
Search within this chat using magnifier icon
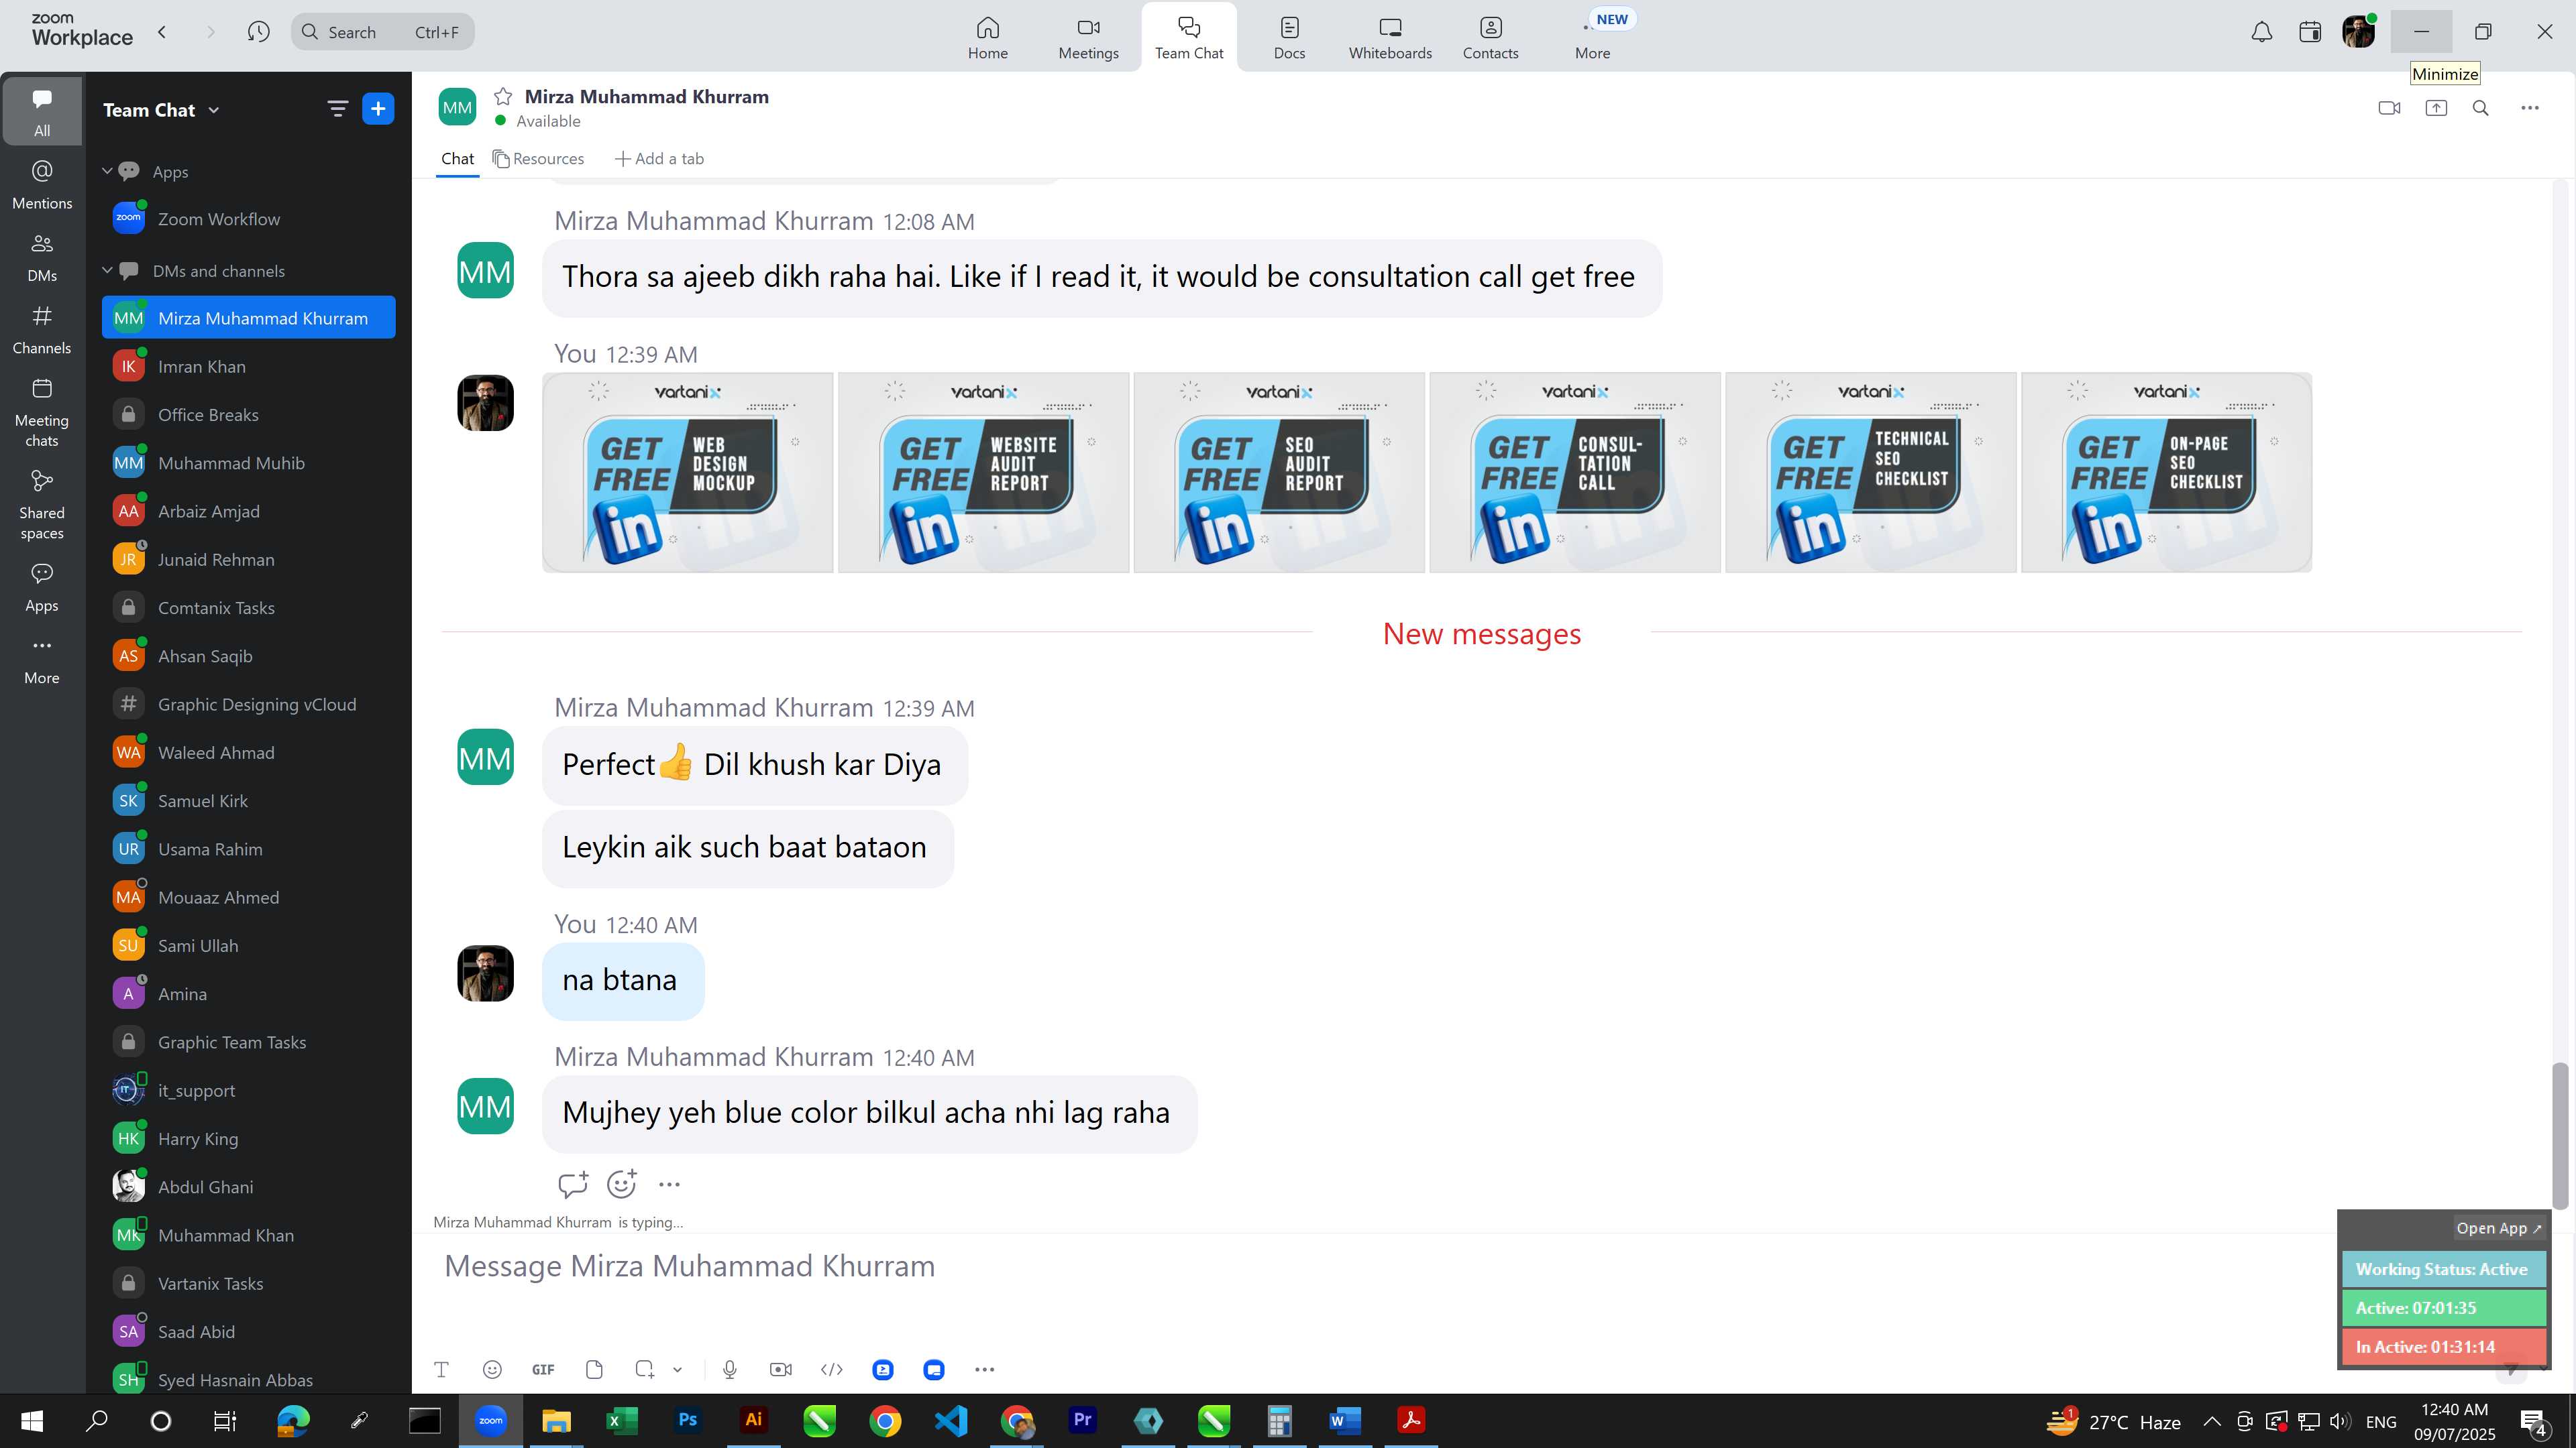point(2481,108)
